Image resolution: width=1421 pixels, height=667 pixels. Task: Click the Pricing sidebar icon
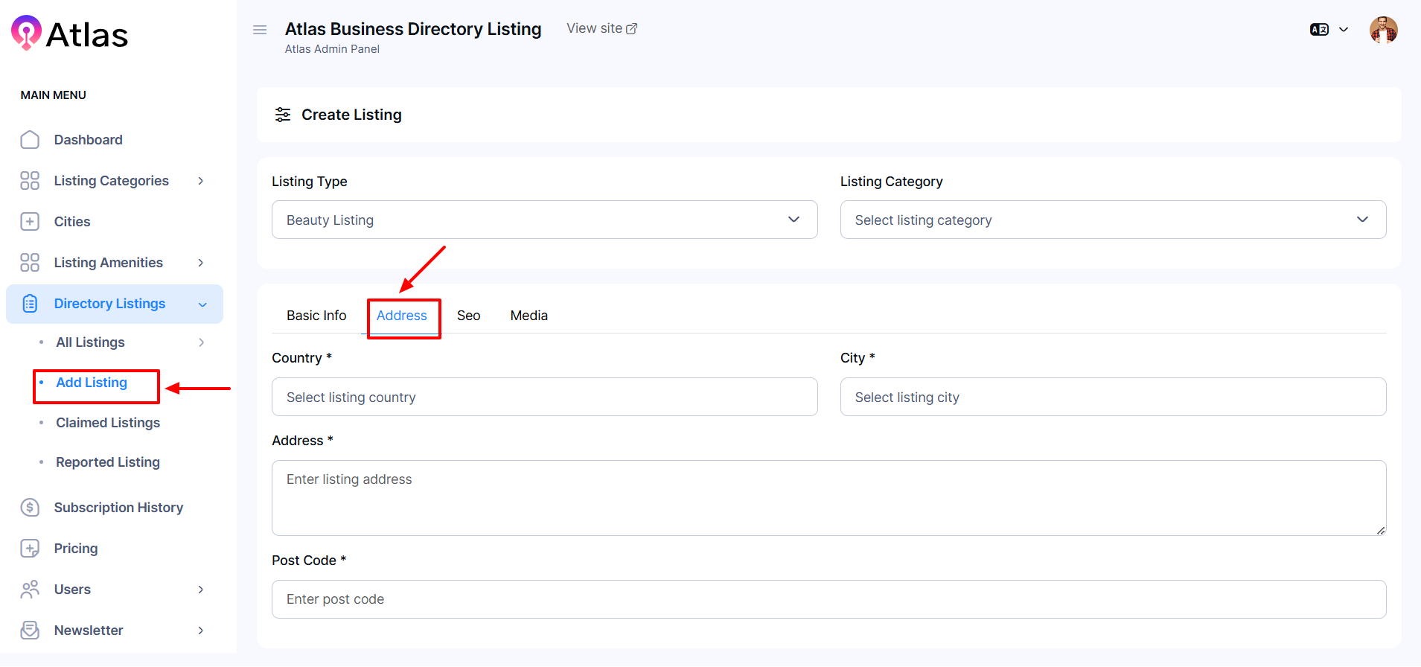point(30,549)
